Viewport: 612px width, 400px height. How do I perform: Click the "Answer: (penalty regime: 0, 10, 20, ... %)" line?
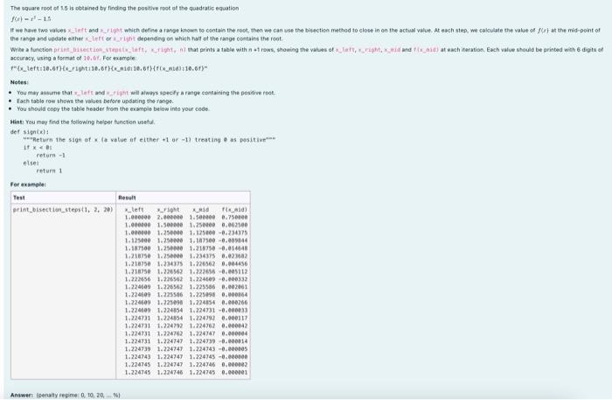coord(66,396)
